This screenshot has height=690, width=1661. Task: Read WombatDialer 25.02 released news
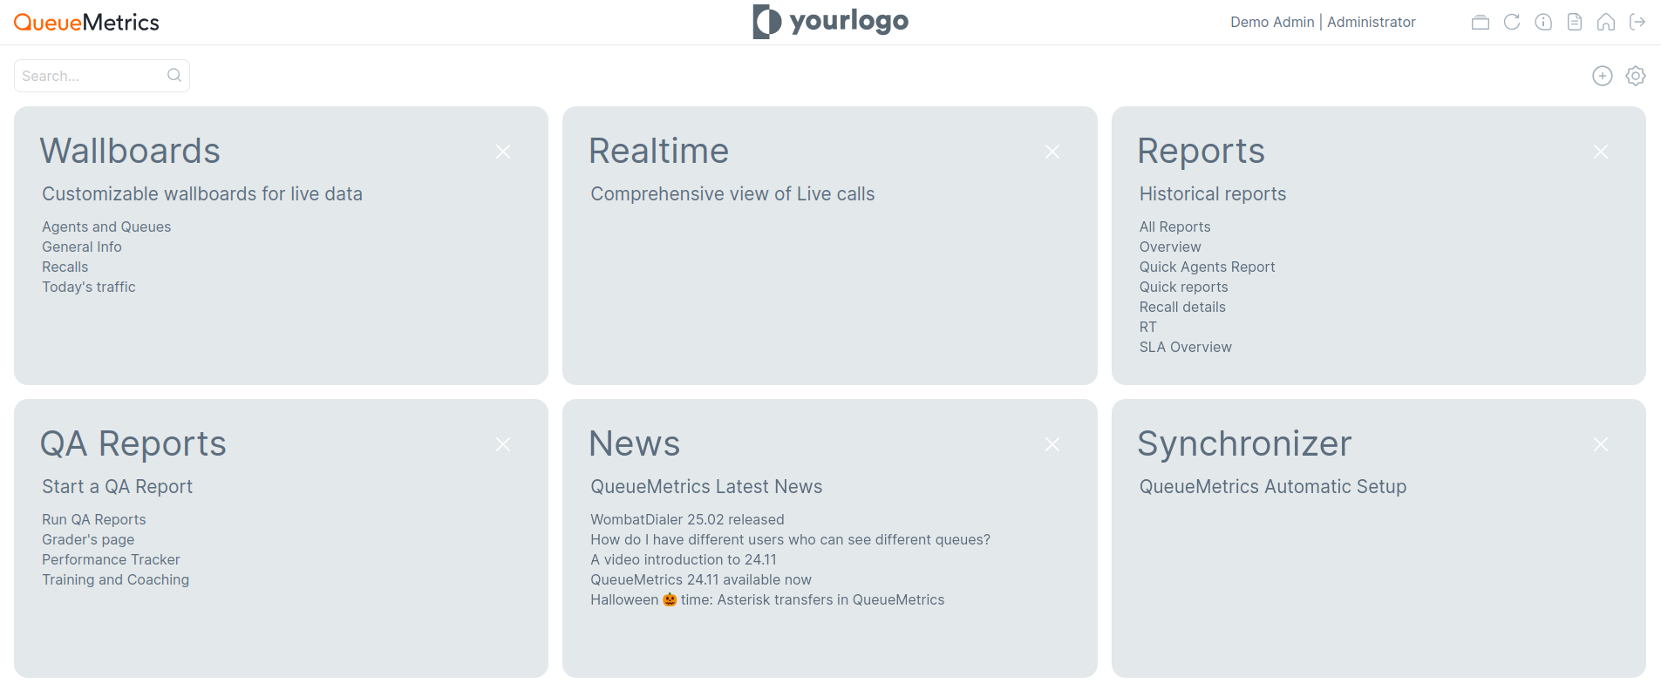coord(687,519)
